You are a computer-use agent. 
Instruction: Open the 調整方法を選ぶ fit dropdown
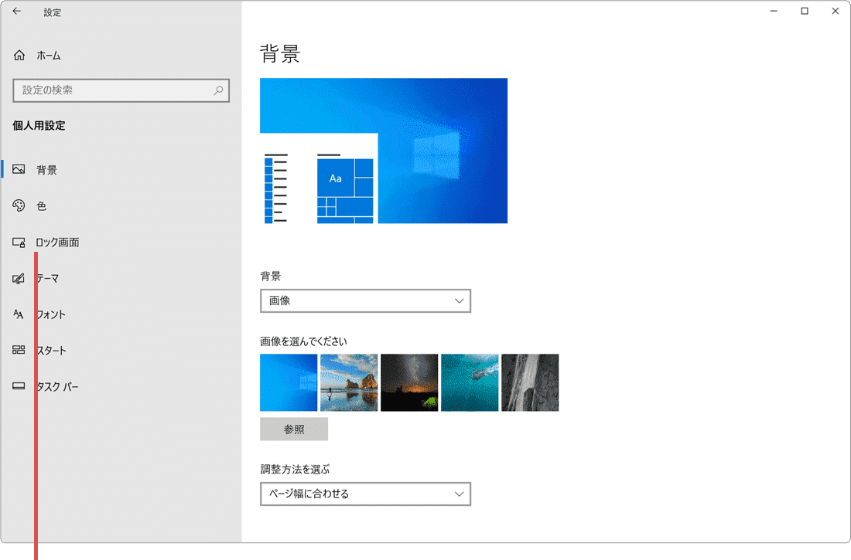click(365, 494)
